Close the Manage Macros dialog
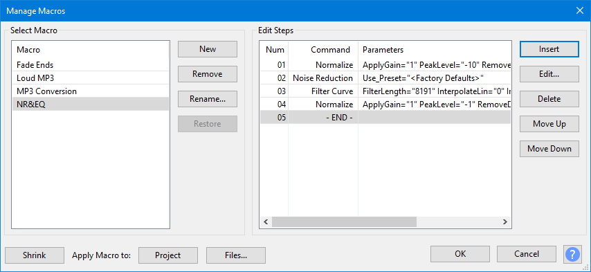Image resolution: width=591 pixels, height=272 pixels. 580,10
